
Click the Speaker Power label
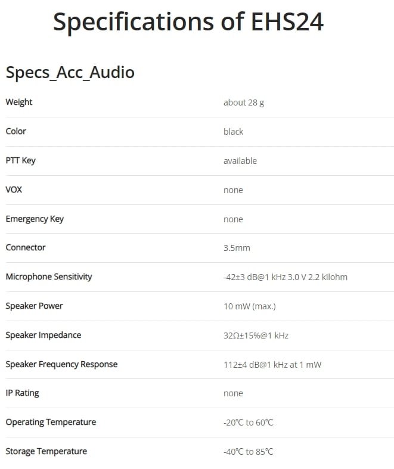34,306
